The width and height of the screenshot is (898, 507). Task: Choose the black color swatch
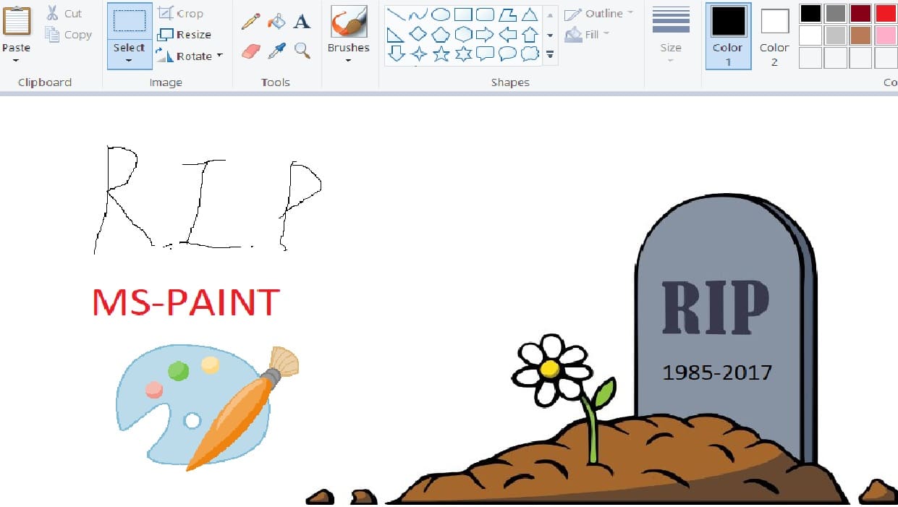(810, 13)
